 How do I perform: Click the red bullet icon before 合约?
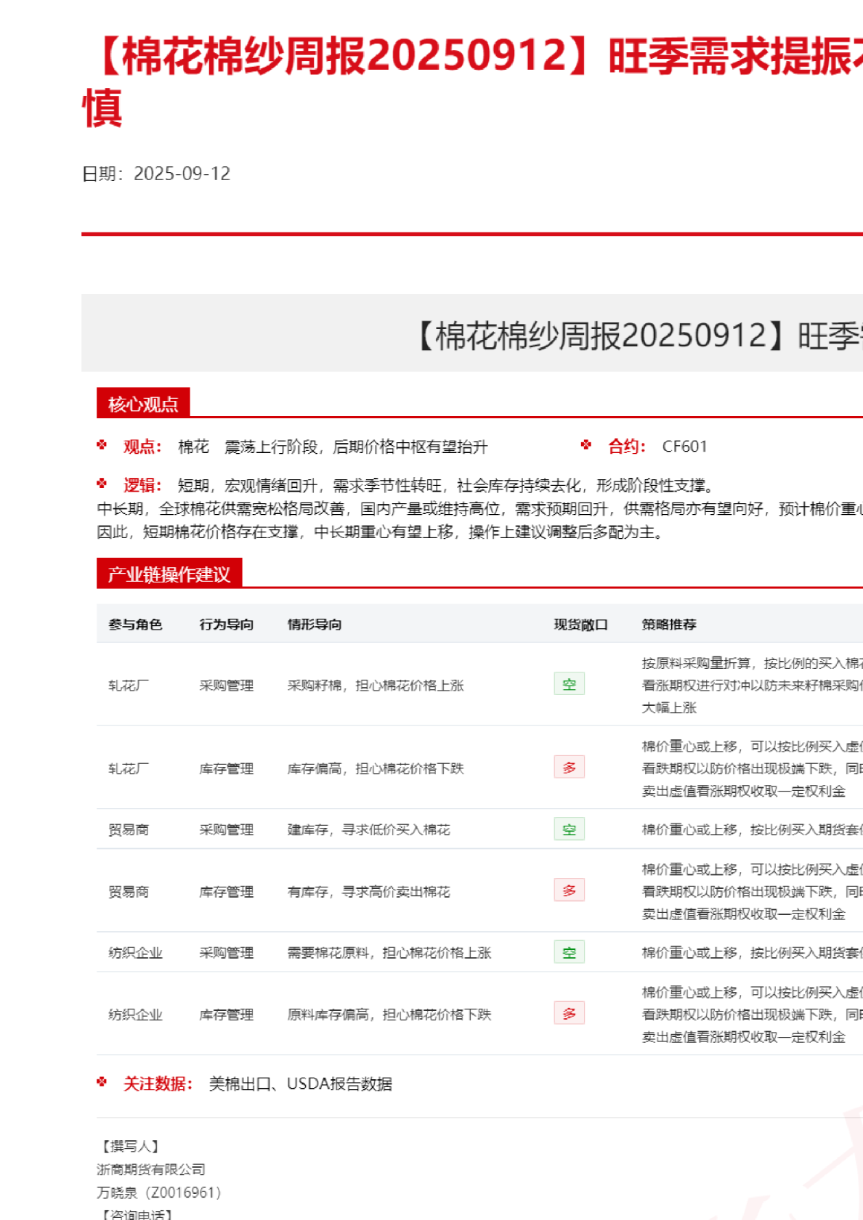pos(586,445)
